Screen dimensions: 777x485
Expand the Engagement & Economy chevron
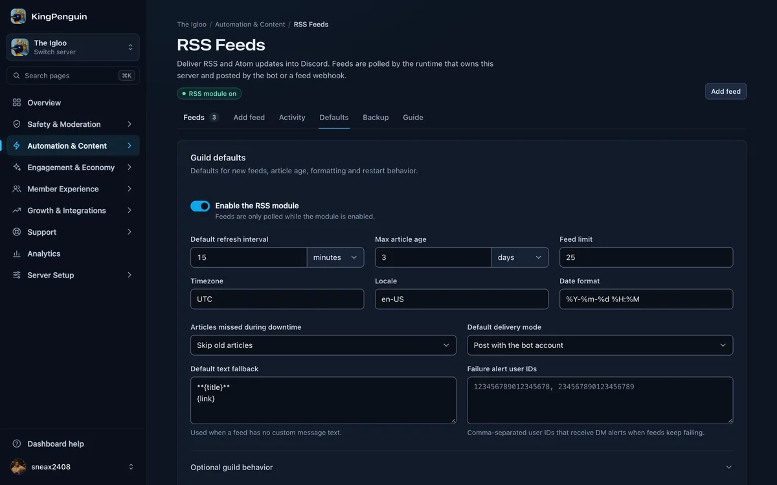[x=129, y=167]
